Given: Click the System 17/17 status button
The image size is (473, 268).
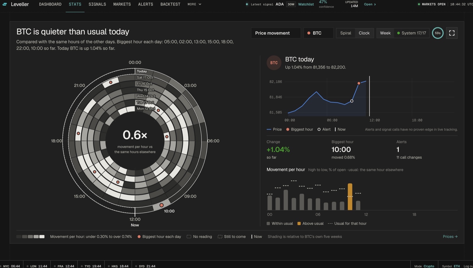Looking at the screenshot, I should coord(412,33).
